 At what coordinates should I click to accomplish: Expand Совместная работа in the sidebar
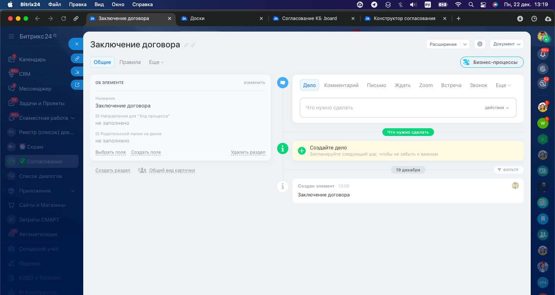(x=73, y=118)
